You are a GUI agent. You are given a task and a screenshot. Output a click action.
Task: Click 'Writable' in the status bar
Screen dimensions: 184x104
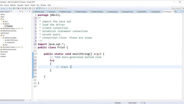(118, 103)
